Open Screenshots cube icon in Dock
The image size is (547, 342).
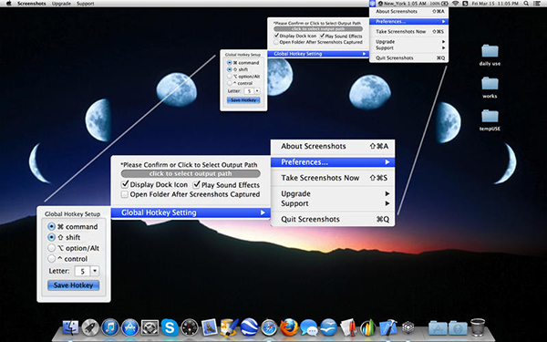pos(408,327)
